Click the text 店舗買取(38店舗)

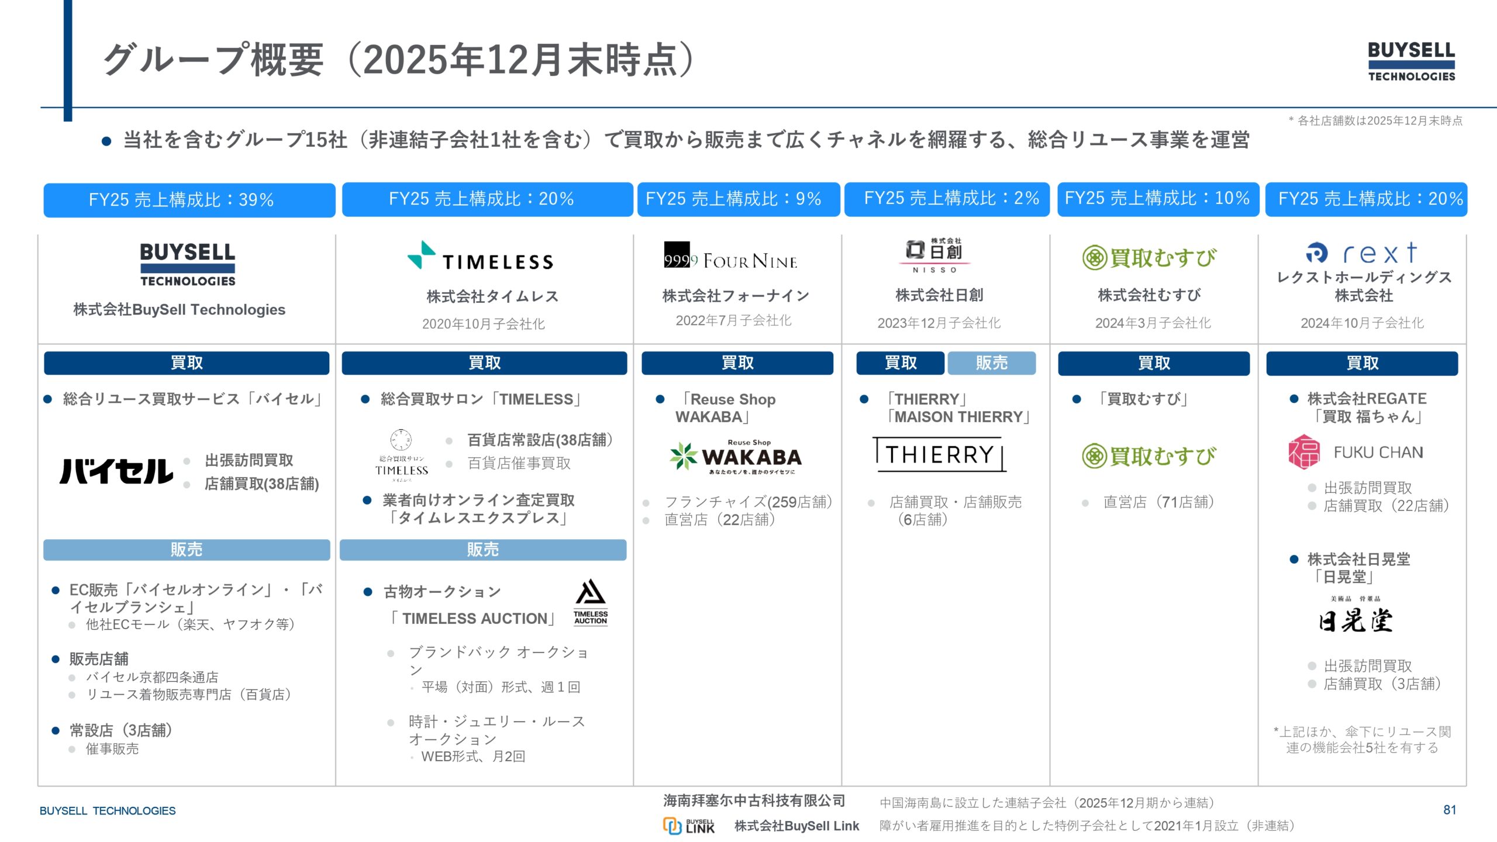coord(261,484)
